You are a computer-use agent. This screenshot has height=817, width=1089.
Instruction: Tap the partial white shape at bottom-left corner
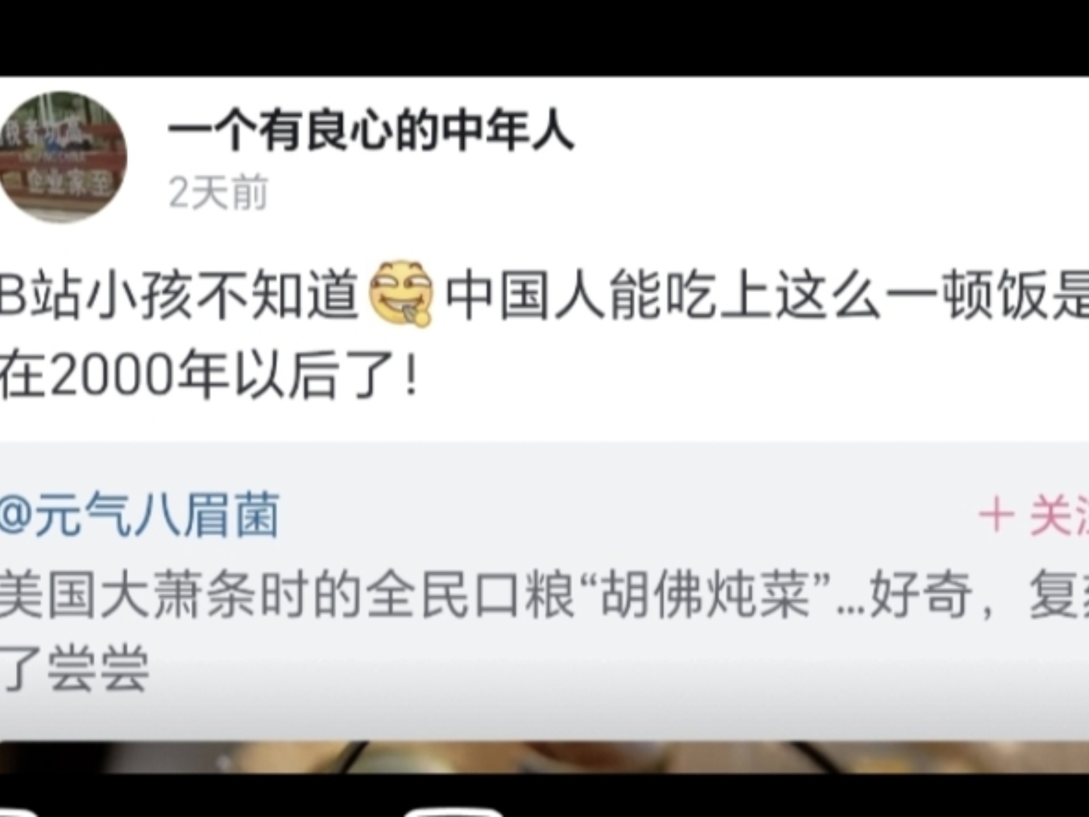coord(17,812)
